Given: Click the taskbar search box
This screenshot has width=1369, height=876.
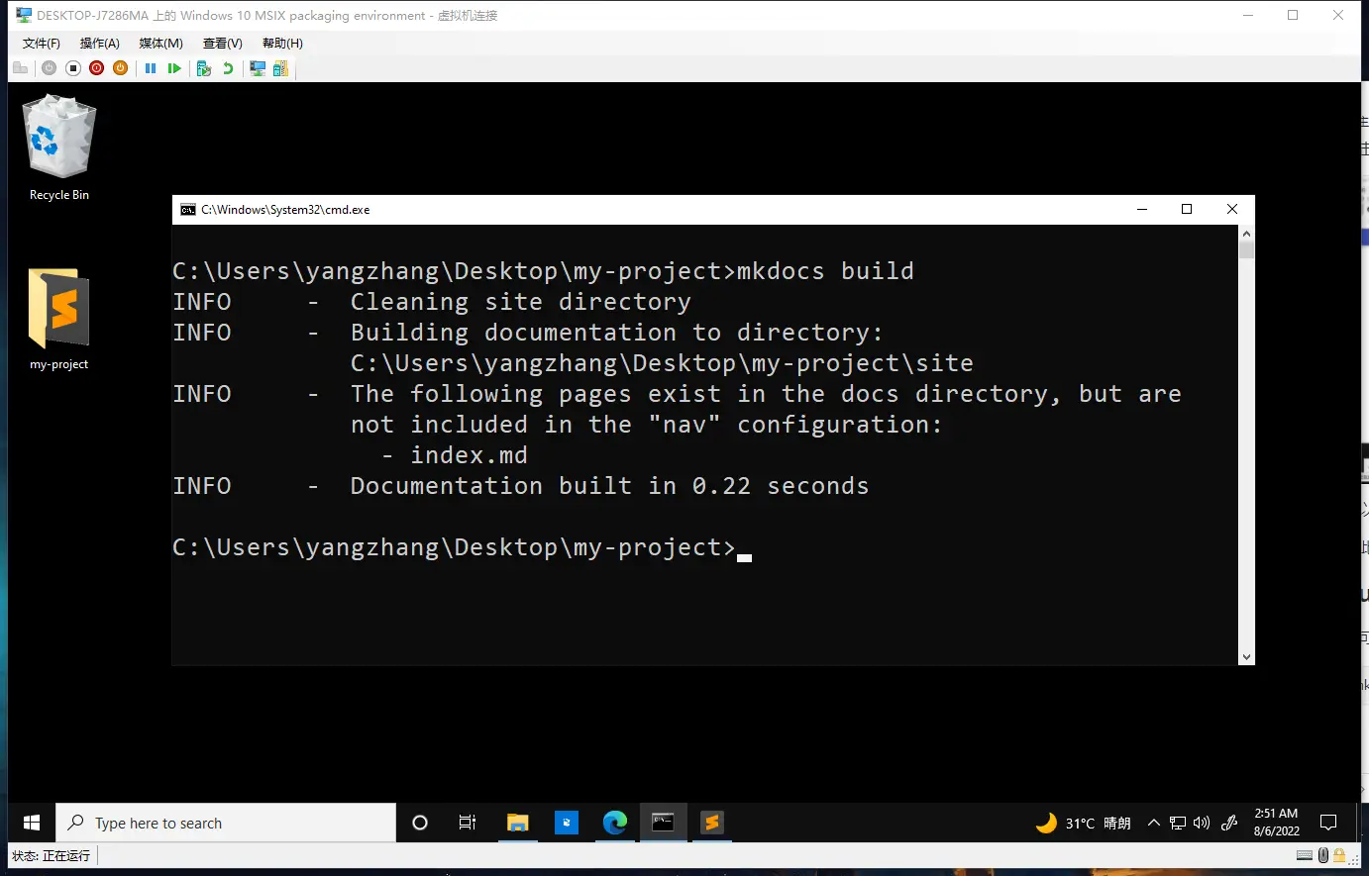Looking at the screenshot, I should pos(226,823).
